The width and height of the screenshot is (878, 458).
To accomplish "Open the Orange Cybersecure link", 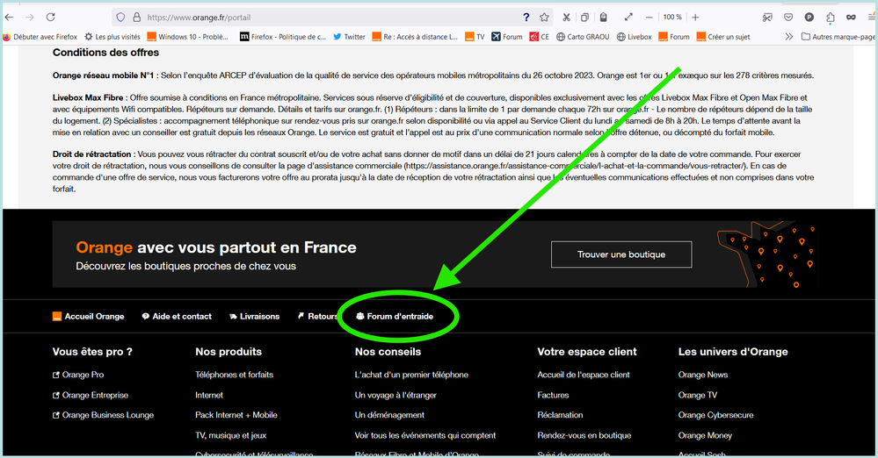I will point(715,415).
